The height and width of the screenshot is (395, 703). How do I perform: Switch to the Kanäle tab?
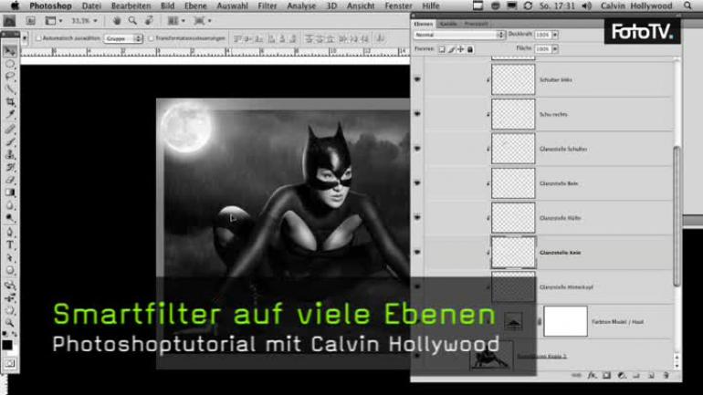point(448,24)
